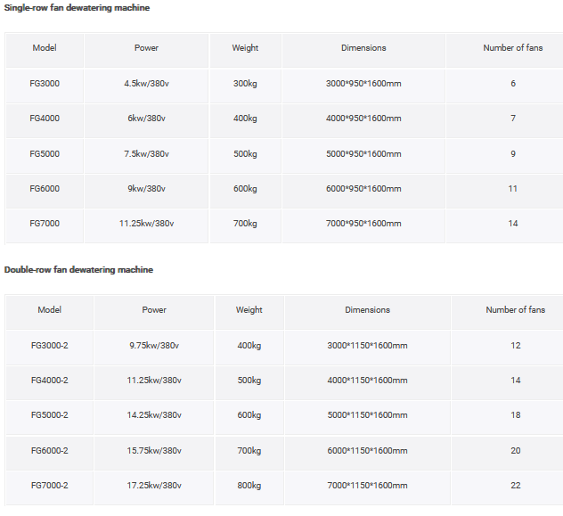Click the Double-row fan dewatering machine heading
This screenshot has width=563, height=516.
pos(78,269)
